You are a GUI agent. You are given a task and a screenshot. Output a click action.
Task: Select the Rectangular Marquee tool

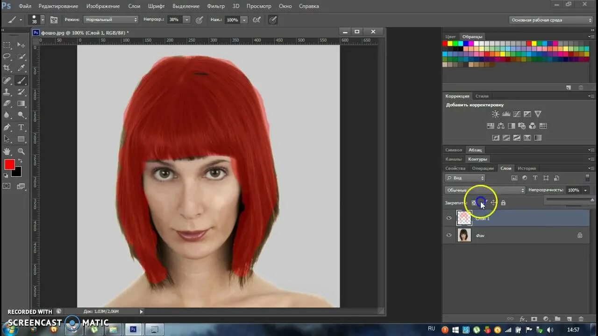click(x=7, y=45)
